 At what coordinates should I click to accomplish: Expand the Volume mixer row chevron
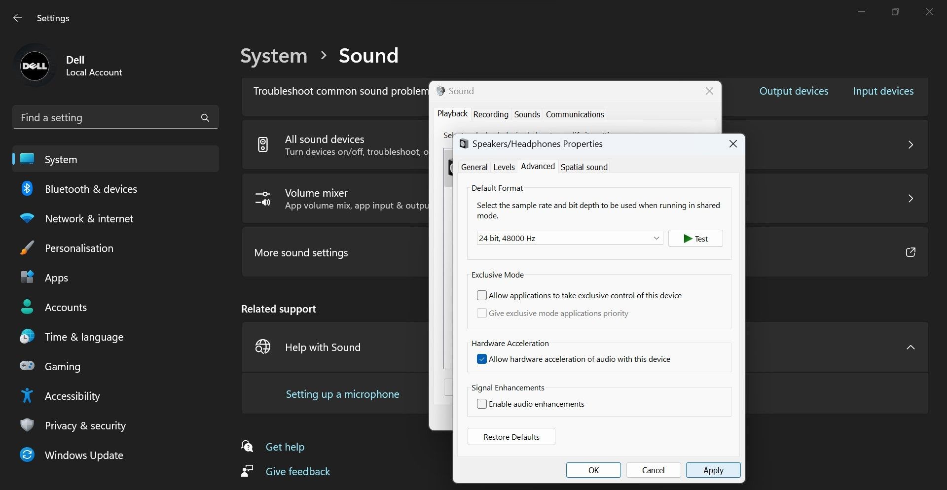pyautogui.click(x=911, y=199)
